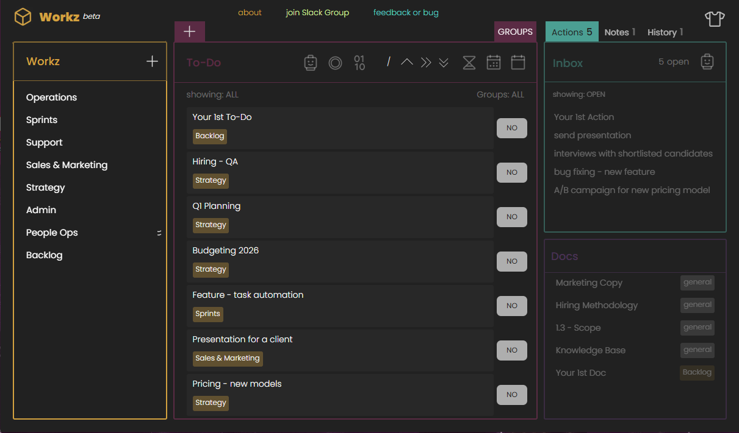Image resolution: width=739 pixels, height=433 pixels.
Task: Click the shirt icon in the top right corner
Action: click(715, 19)
